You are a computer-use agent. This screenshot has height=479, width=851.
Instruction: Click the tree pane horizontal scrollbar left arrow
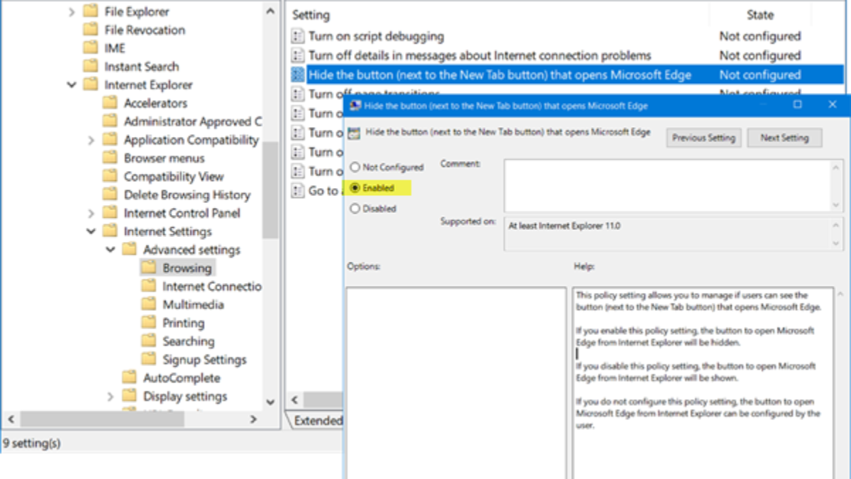point(11,419)
